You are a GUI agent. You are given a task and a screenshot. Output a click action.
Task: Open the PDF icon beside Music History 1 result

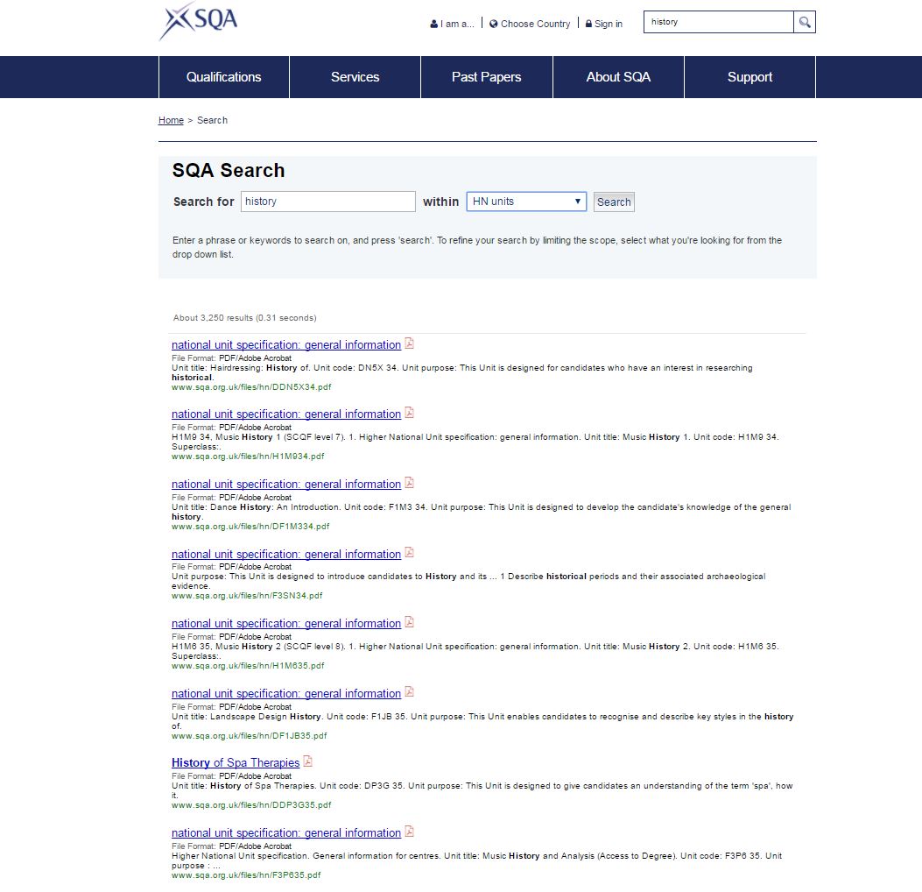coord(408,412)
